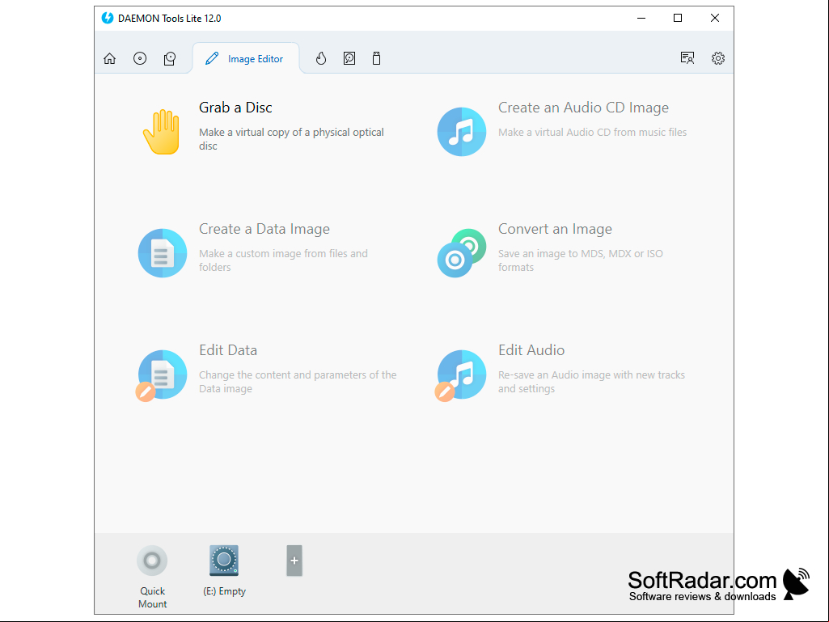The height and width of the screenshot is (622, 829).
Task: Maximize the DAEMON Tools window
Action: (x=677, y=18)
